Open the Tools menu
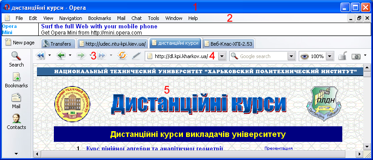Viewport: 373px width, 160px height. (x=154, y=18)
